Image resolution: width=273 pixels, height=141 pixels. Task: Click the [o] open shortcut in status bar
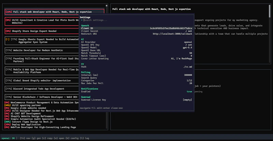pyautogui.click(x=59, y=138)
